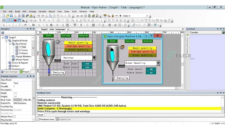Click Emptying button in Runtime window
Viewport: 225px width, 130px height.
(x=122, y=78)
